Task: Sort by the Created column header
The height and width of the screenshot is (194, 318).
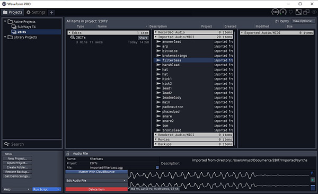Action: point(230,27)
